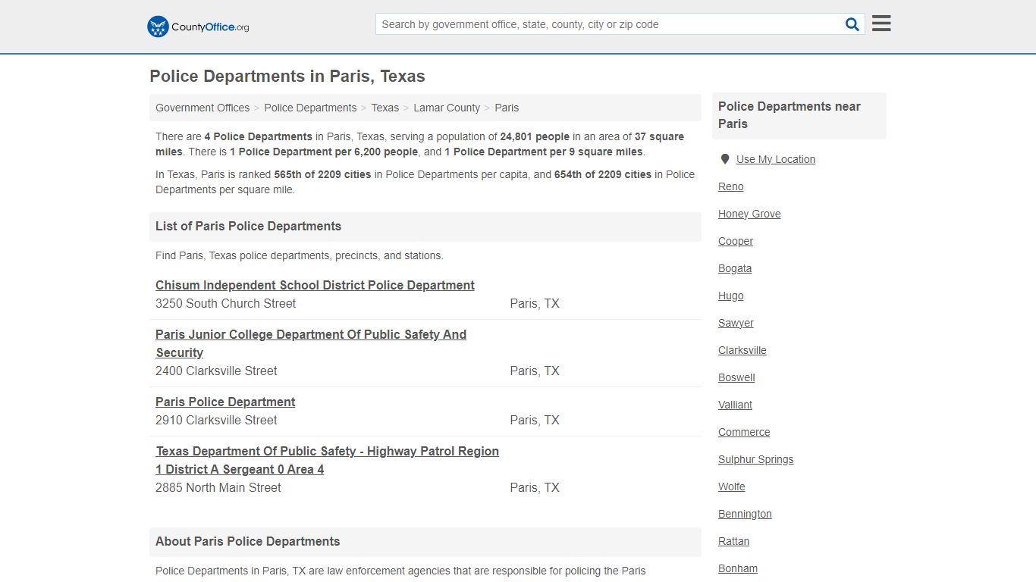The height and width of the screenshot is (582, 1036).
Task: Open Paris Junior College Department Of Public Safety
Action: [311, 343]
